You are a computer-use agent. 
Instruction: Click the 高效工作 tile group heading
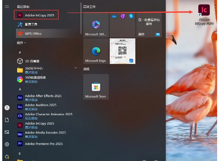[89, 7]
